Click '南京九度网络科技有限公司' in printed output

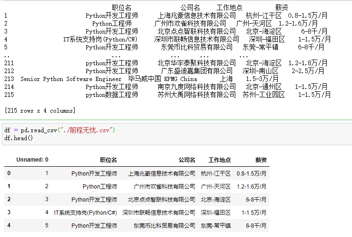point(197,87)
